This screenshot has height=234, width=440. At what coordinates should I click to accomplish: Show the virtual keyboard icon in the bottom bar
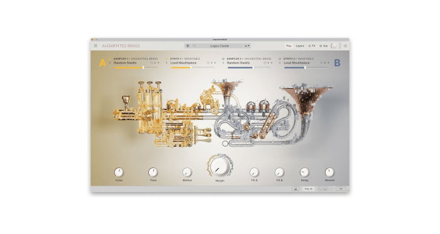pos(295,189)
